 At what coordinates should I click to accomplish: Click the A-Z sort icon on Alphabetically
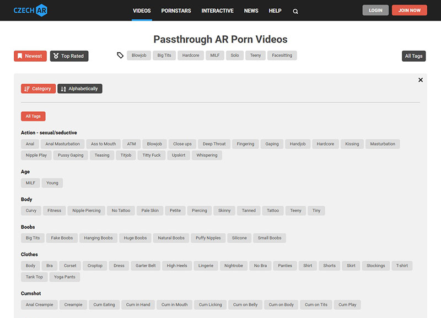point(63,89)
